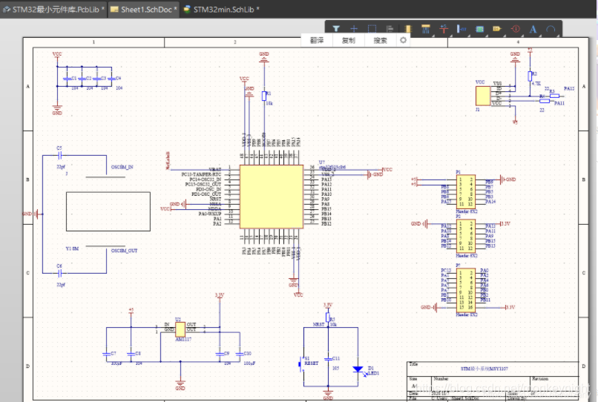The height and width of the screenshot is (402, 598).
Task: Select the AMS1117 regulator U2 component
Action: 180,329
